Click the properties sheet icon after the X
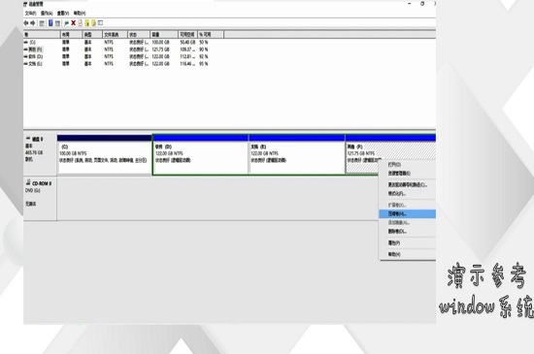Viewport: 534px width, 354px height. coord(80,23)
